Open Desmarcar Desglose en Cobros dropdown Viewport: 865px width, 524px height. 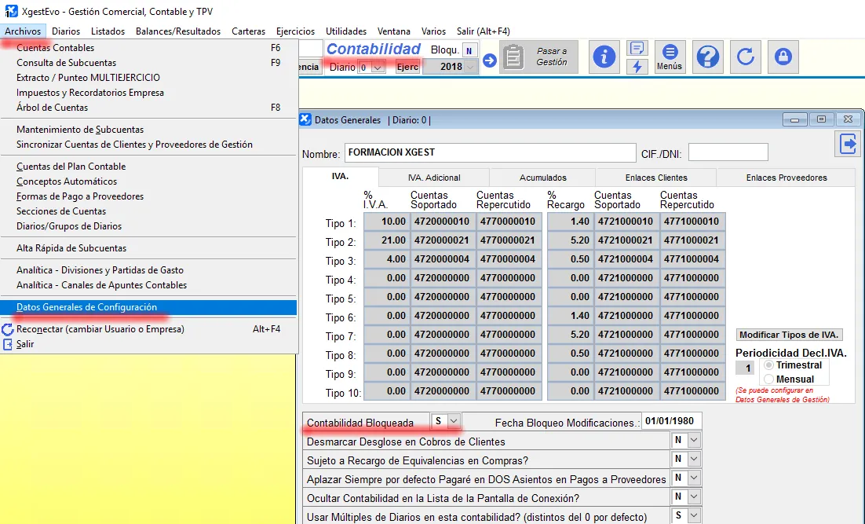click(x=693, y=442)
